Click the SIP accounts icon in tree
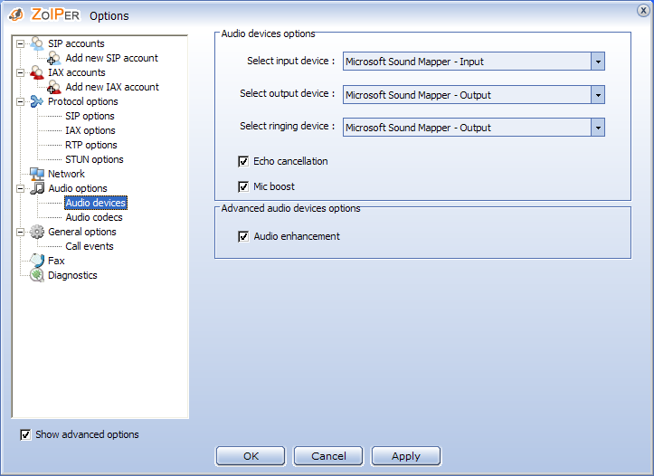 (x=36, y=43)
